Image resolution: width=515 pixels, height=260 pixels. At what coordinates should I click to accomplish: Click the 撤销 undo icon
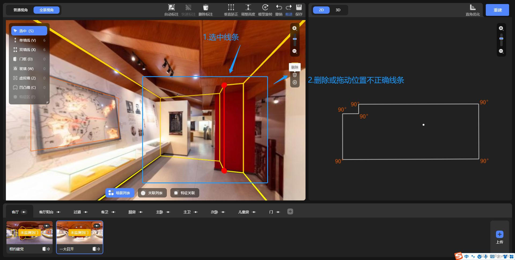[279, 7]
